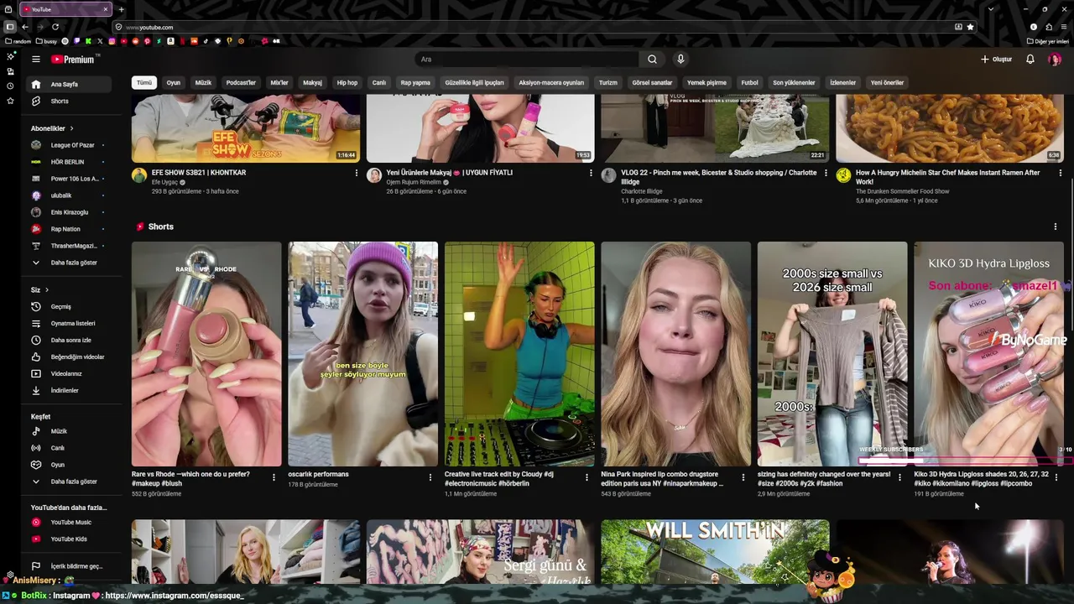Open Daha sonra izle list
The width and height of the screenshot is (1074, 604).
point(70,341)
